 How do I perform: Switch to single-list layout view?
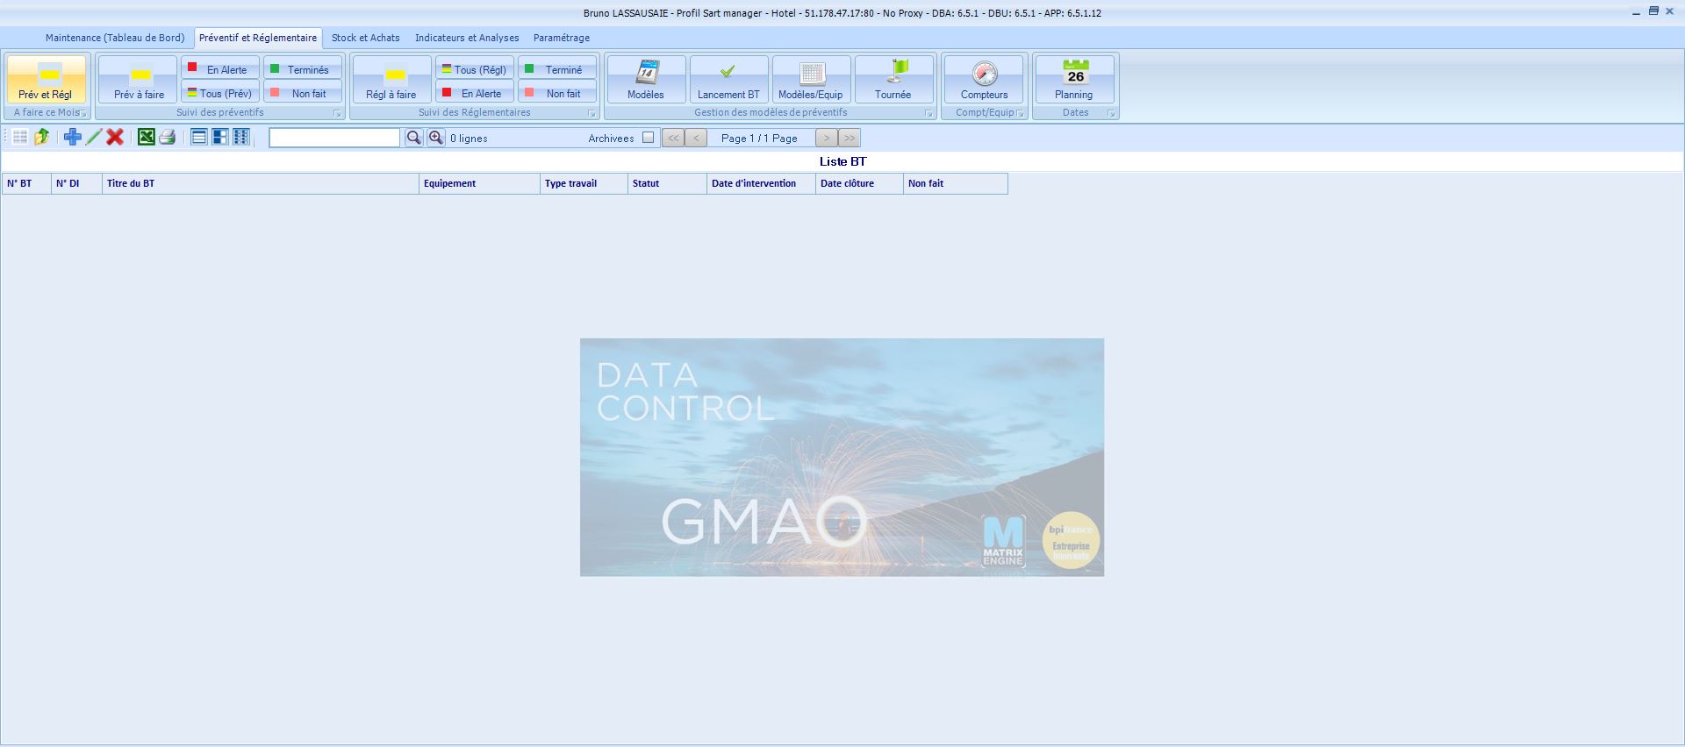[x=199, y=137]
